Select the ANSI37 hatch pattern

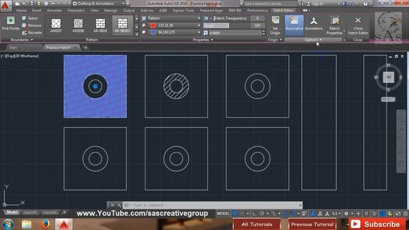(x=56, y=26)
